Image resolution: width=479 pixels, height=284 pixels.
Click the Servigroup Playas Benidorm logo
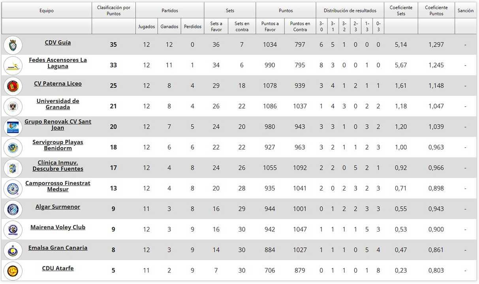pyautogui.click(x=13, y=148)
